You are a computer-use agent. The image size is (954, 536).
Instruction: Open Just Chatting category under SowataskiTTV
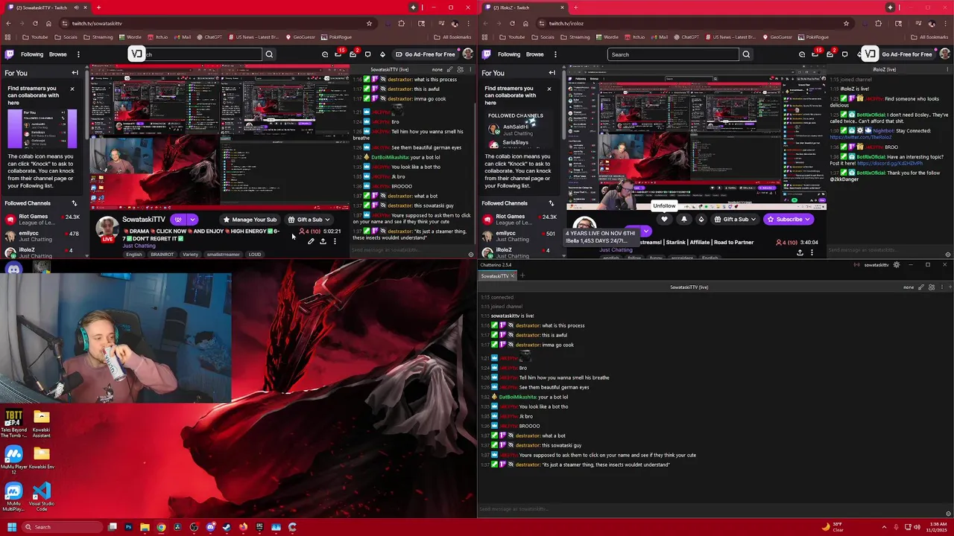coord(139,246)
